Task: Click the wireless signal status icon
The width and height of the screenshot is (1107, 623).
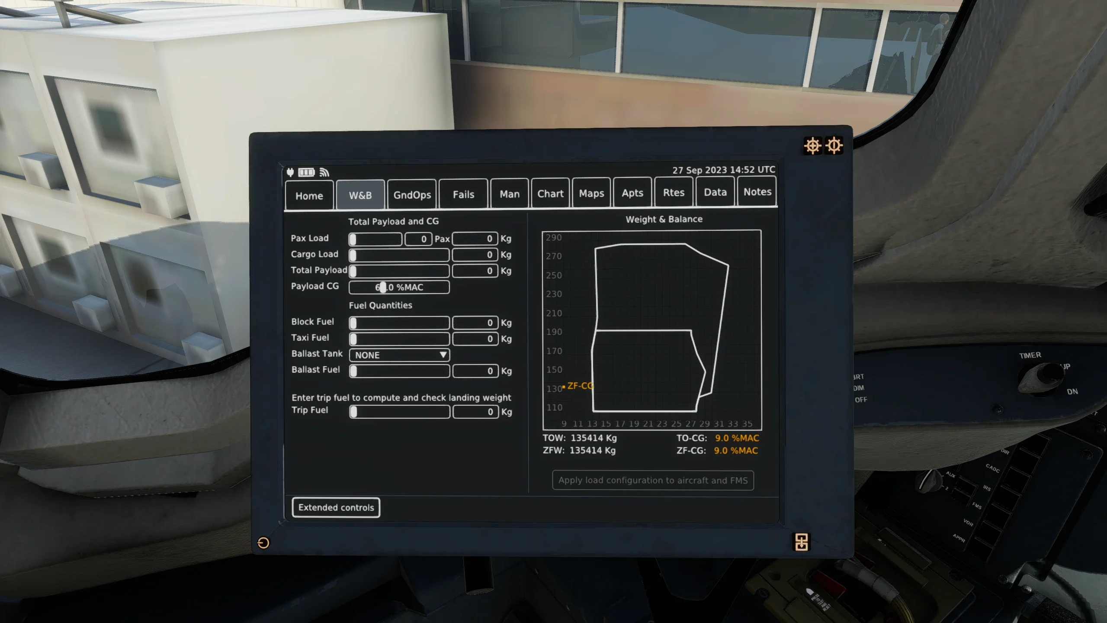Action: coord(324,173)
